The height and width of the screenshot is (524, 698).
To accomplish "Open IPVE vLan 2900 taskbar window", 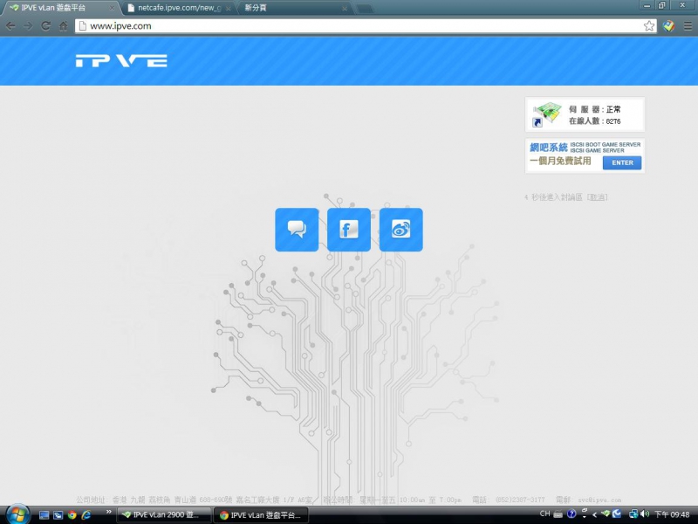I will pyautogui.click(x=161, y=515).
